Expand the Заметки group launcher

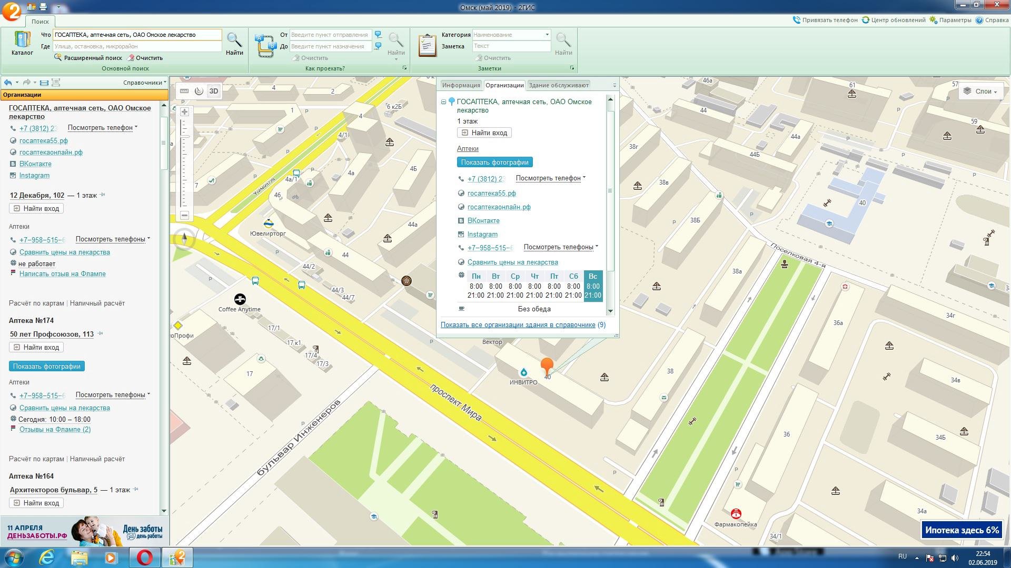[x=572, y=68]
